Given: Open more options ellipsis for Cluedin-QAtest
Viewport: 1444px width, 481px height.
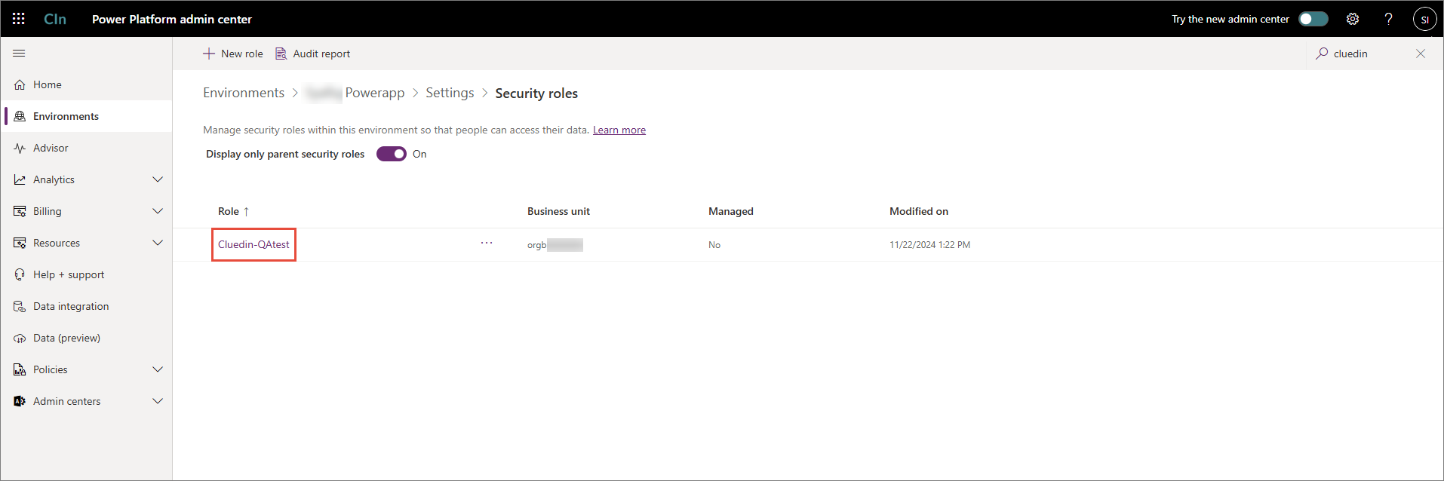Looking at the screenshot, I should pos(487,243).
